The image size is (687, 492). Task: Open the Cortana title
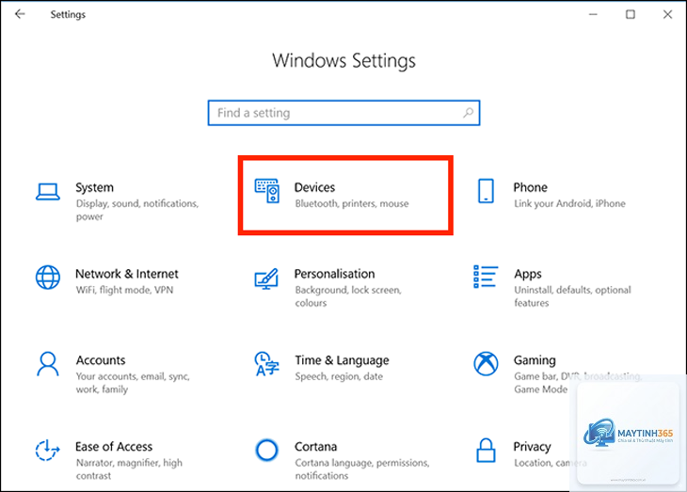pyautogui.click(x=315, y=447)
